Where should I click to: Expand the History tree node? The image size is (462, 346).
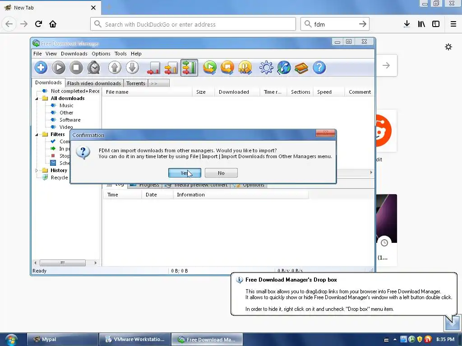[37, 170]
